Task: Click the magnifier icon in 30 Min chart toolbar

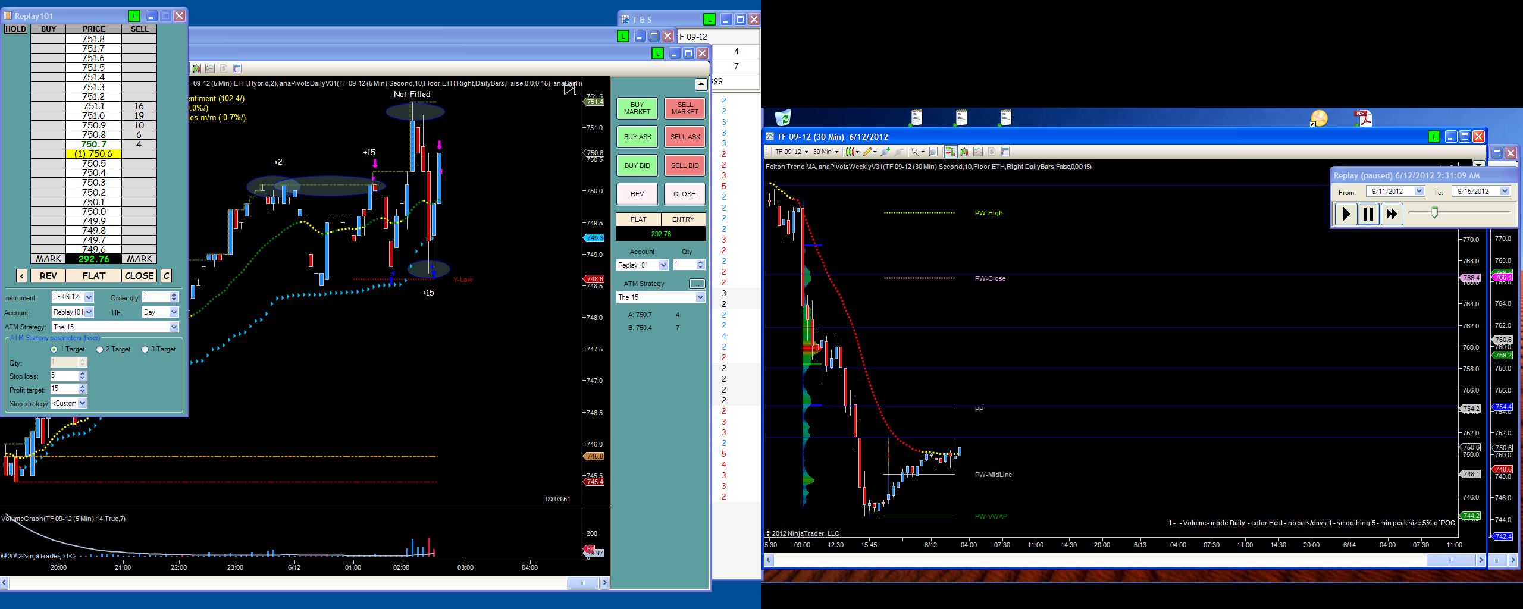Action: pyautogui.click(x=933, y=152)
